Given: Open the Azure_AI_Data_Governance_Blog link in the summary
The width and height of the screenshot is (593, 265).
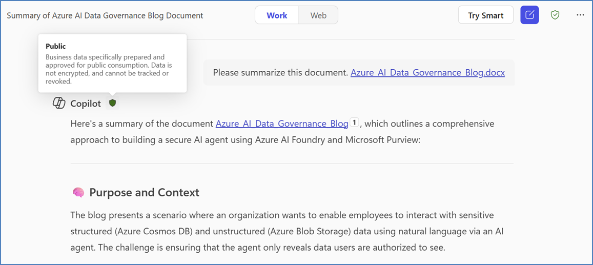Looking at the screenshot, I should pos(282,124).
